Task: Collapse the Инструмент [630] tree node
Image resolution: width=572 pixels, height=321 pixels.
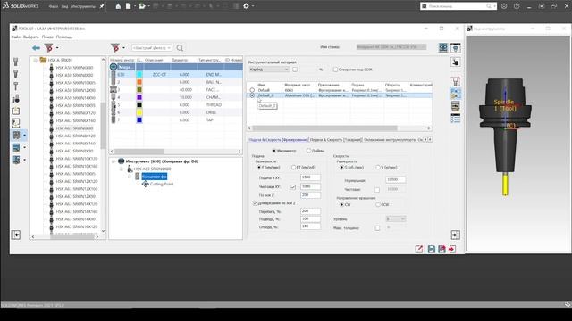Action: pyautogui.click(x=114, y=161)
